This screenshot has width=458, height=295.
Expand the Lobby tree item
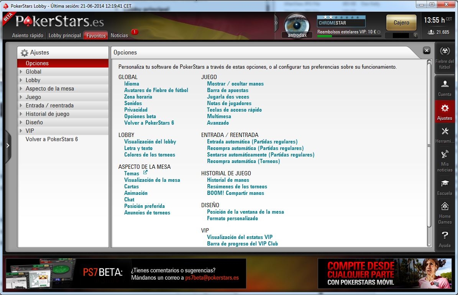click(x=21, y=80)
